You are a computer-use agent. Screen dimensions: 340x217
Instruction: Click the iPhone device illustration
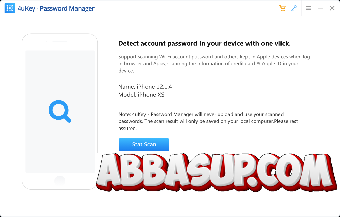click(x=60, y=111)
